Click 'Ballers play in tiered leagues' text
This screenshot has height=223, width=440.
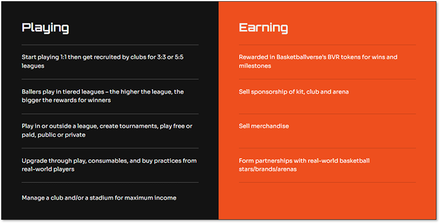[103, 96]
